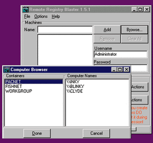Close the Computer Browser dialog

[126, 69]
